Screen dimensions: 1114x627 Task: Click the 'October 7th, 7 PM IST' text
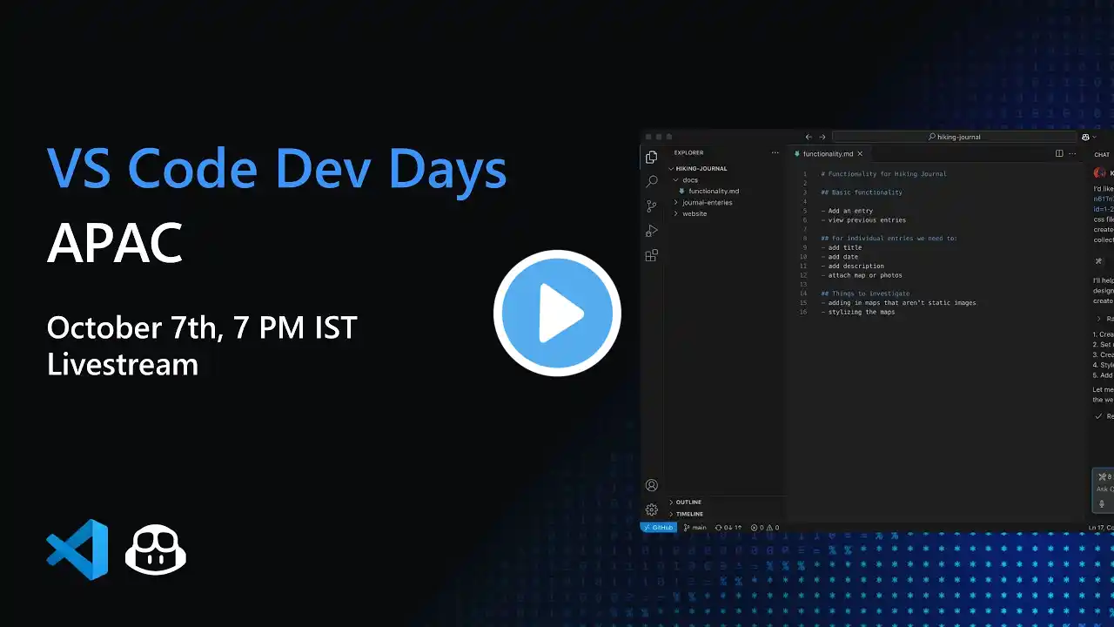(x=202, y=328)
